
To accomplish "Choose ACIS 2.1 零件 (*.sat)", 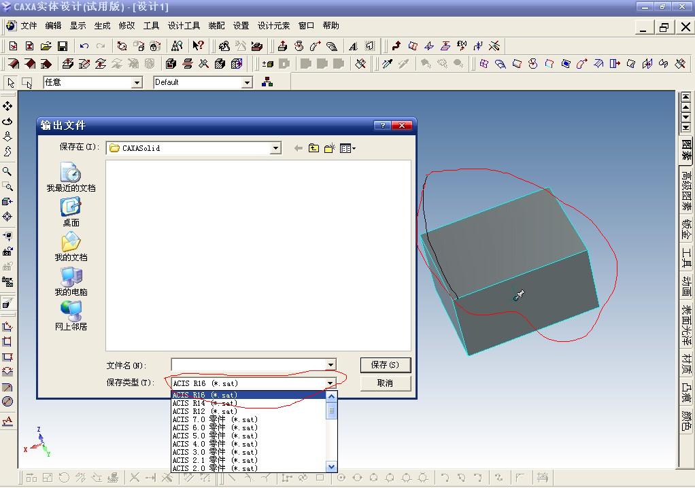I will pos(249,461).
